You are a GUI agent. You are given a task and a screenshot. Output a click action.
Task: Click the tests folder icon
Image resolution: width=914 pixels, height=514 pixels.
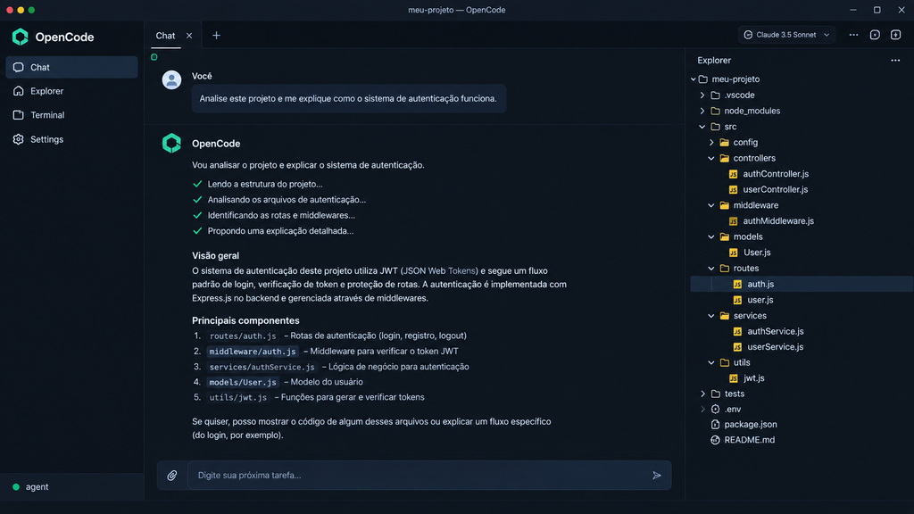click(715, 394)
